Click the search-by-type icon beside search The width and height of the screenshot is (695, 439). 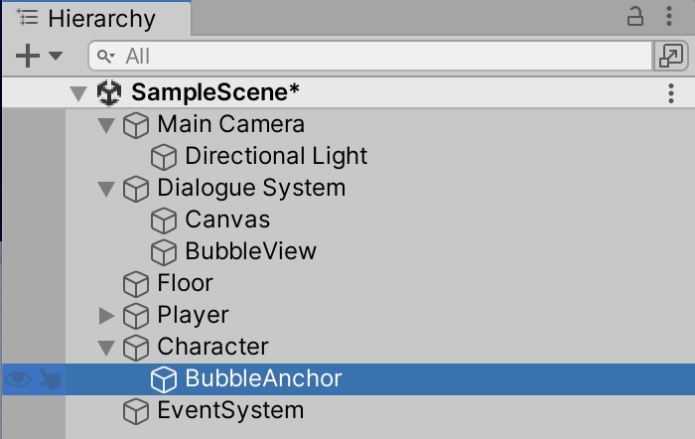[670, 57]
